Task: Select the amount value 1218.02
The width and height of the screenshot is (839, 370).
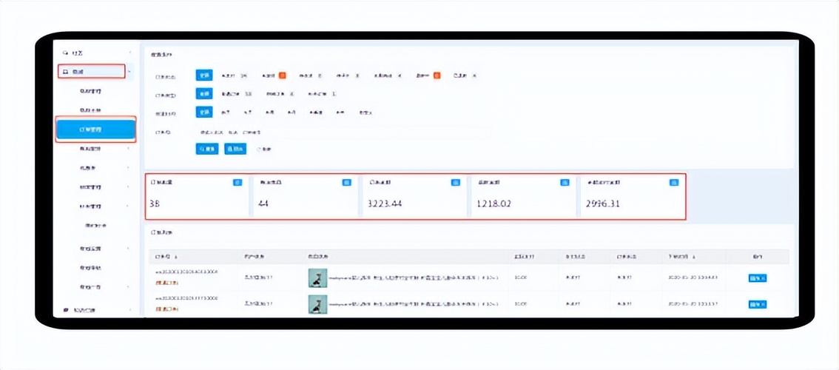Action: 494,203
